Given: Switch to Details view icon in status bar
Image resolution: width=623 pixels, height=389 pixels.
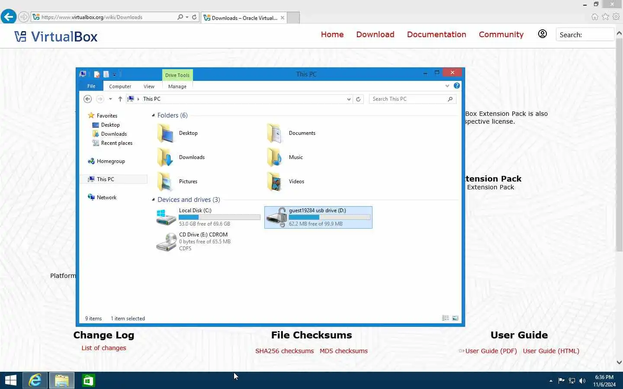Looking at the screenshot, I should click(446, 318).
